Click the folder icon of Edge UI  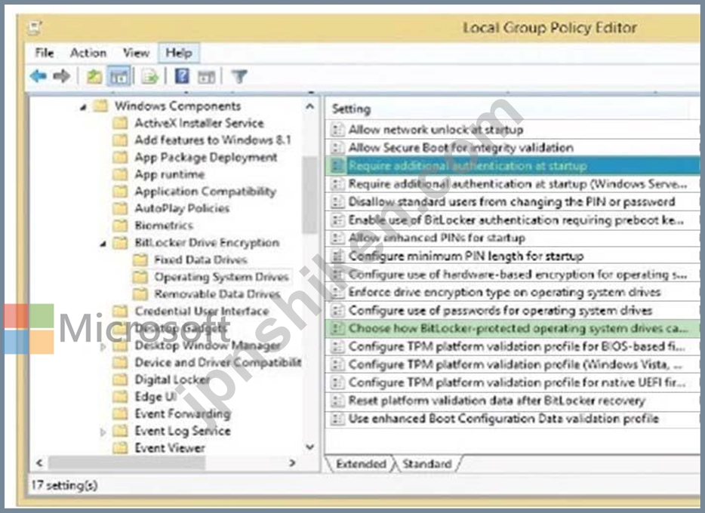120,397
